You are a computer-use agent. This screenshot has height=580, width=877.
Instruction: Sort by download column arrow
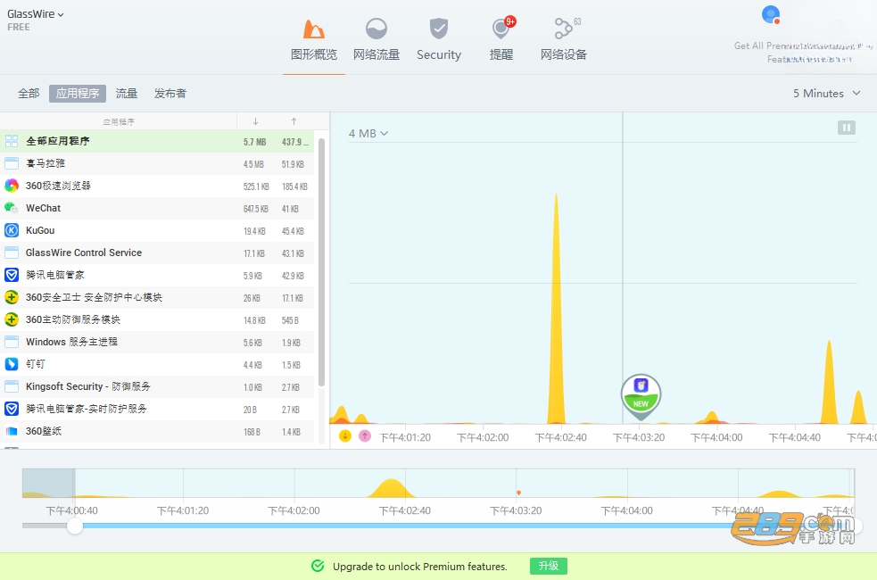pyautogui.click(x=255, y=121)
